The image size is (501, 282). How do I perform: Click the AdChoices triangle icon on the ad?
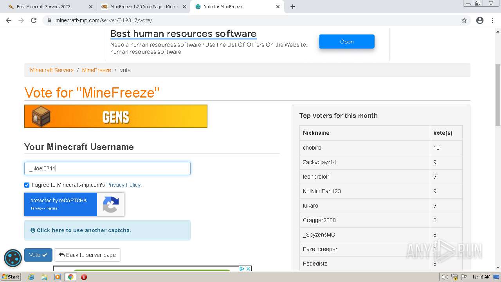tap(242, 269)
